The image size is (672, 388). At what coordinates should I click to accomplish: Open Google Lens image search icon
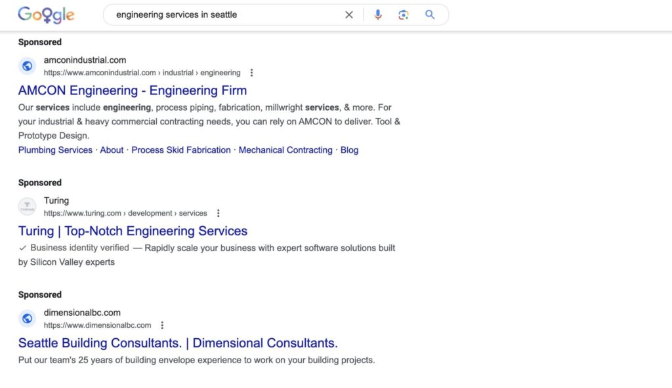404,15
